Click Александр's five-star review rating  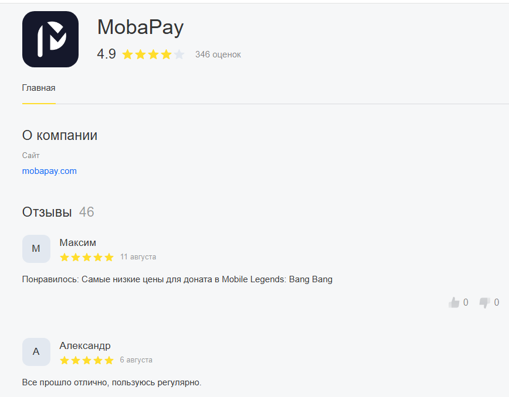coord(87,360)
